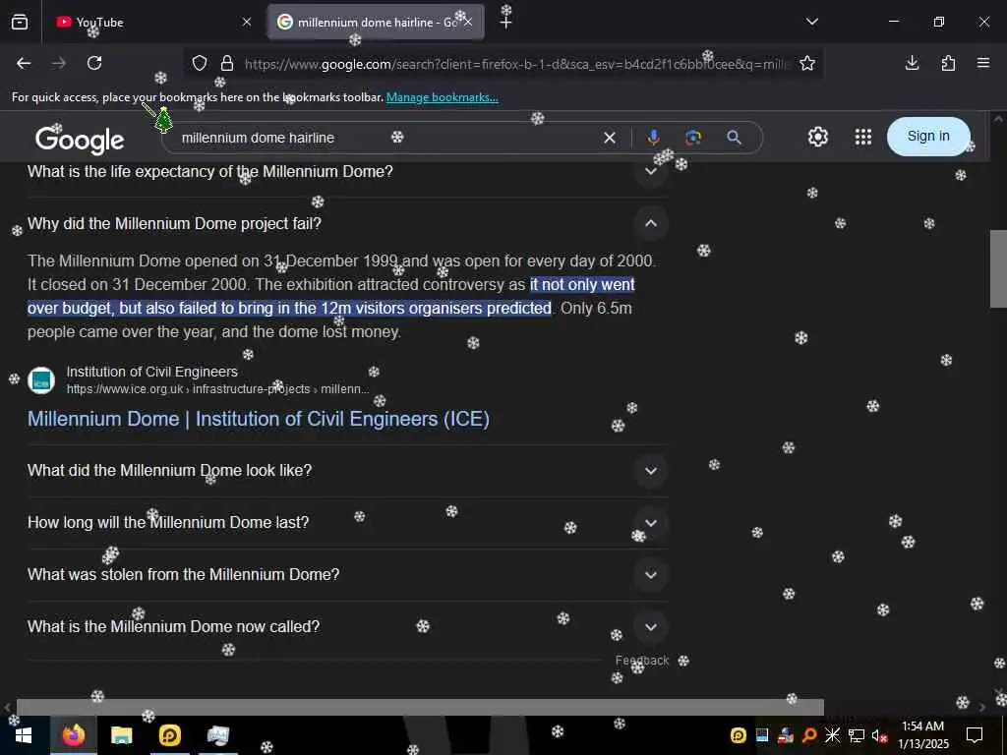Click the Manage bookmarks link

coord(442,97)
